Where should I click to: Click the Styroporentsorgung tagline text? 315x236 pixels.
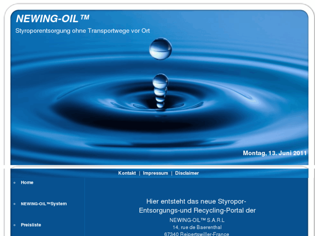tap(83, 31)
